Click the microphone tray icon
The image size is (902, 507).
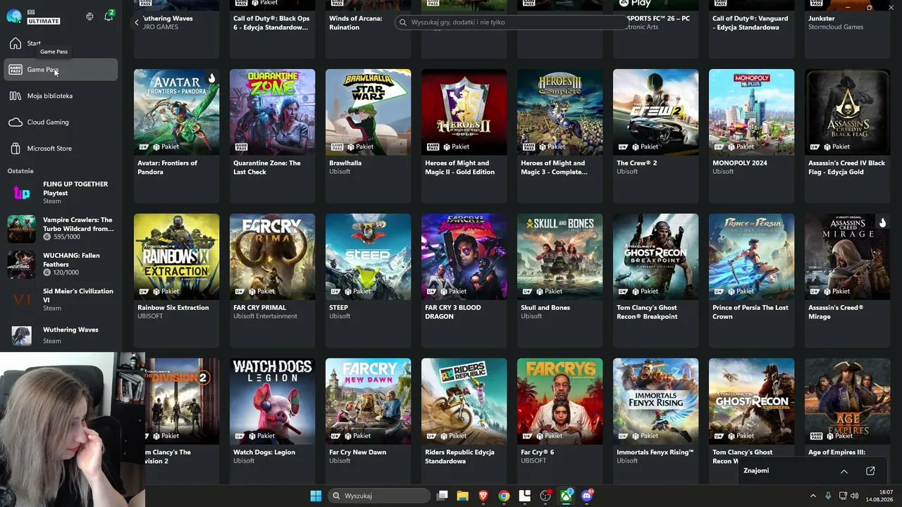coord(828,496)
